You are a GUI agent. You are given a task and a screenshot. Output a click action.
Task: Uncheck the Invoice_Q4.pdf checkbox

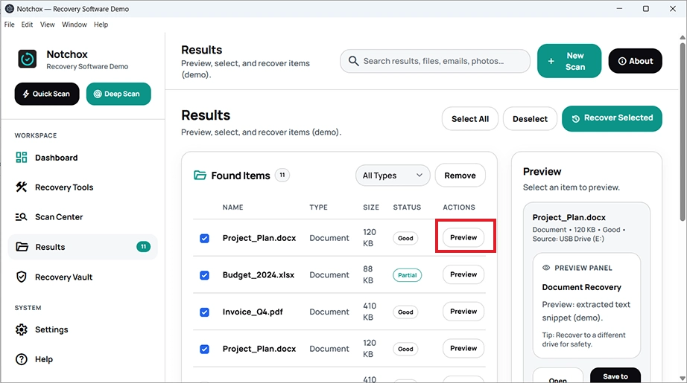(204, 312)
